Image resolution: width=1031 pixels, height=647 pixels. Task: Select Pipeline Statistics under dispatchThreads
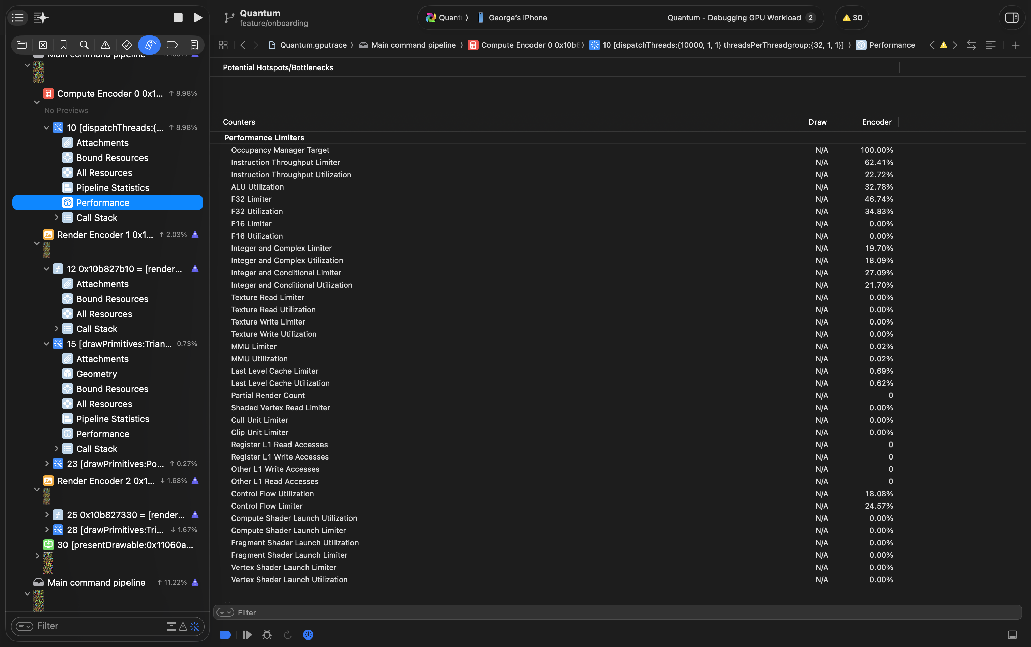point(113,187)
